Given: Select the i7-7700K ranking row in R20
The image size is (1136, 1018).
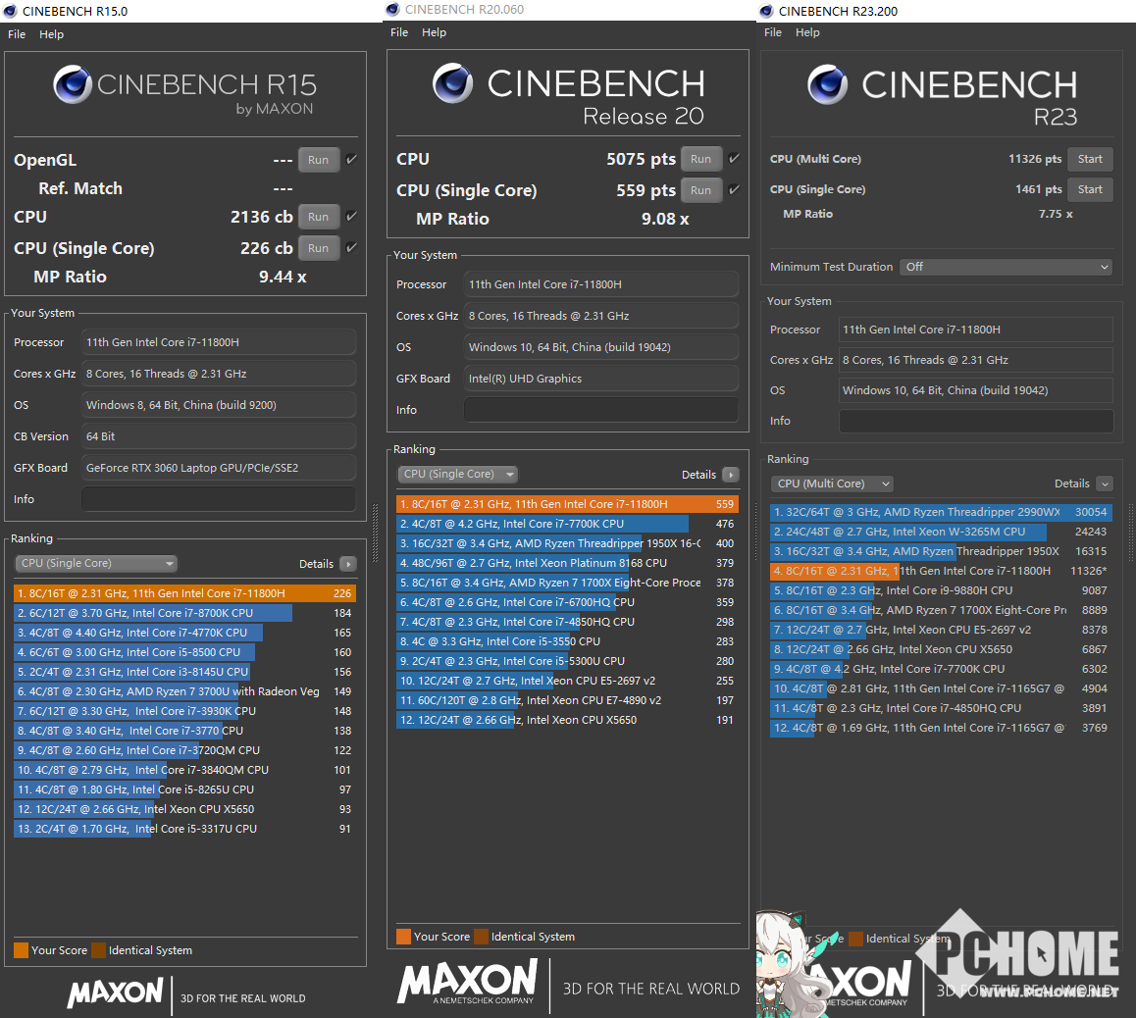Looking at the screenshot, I should pos(567,525).
